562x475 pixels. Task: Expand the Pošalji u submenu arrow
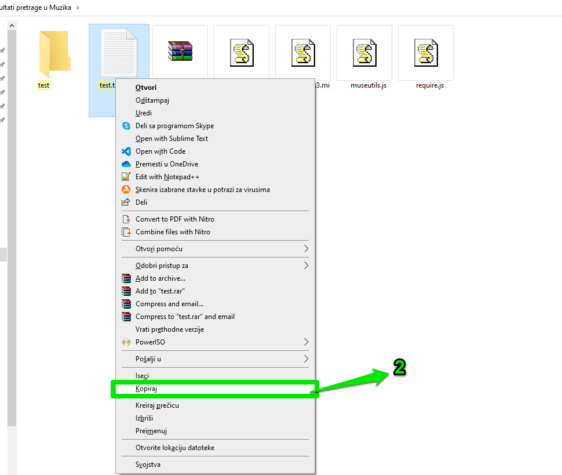(306, 359)
